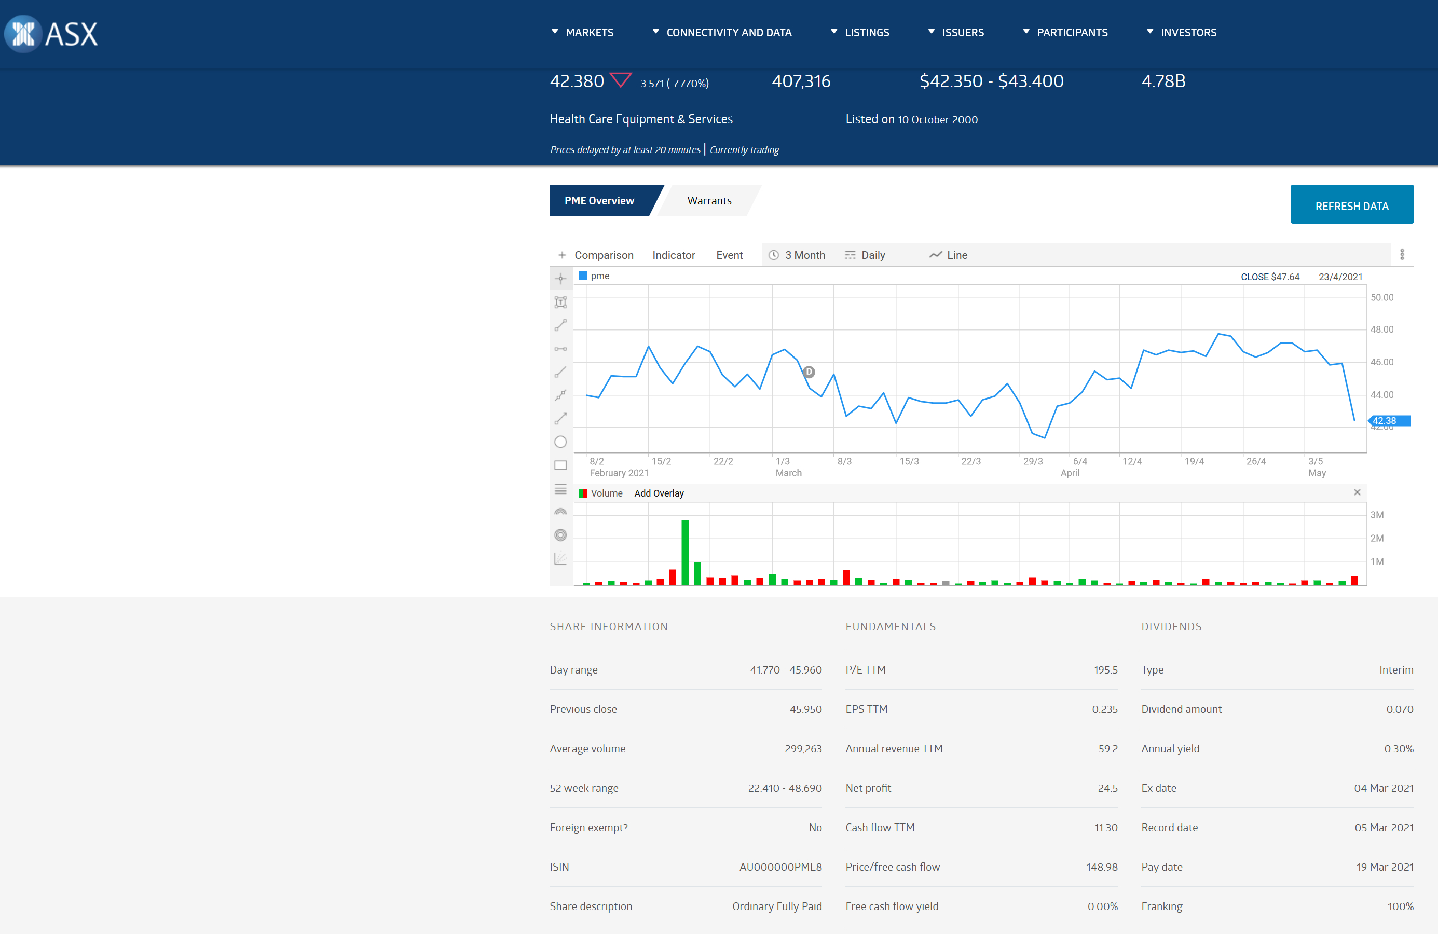Image resolution: width=1438 pixels, height=934 pixels.
Task: Open the Indicator menu
Action: (x=674, y=255)
